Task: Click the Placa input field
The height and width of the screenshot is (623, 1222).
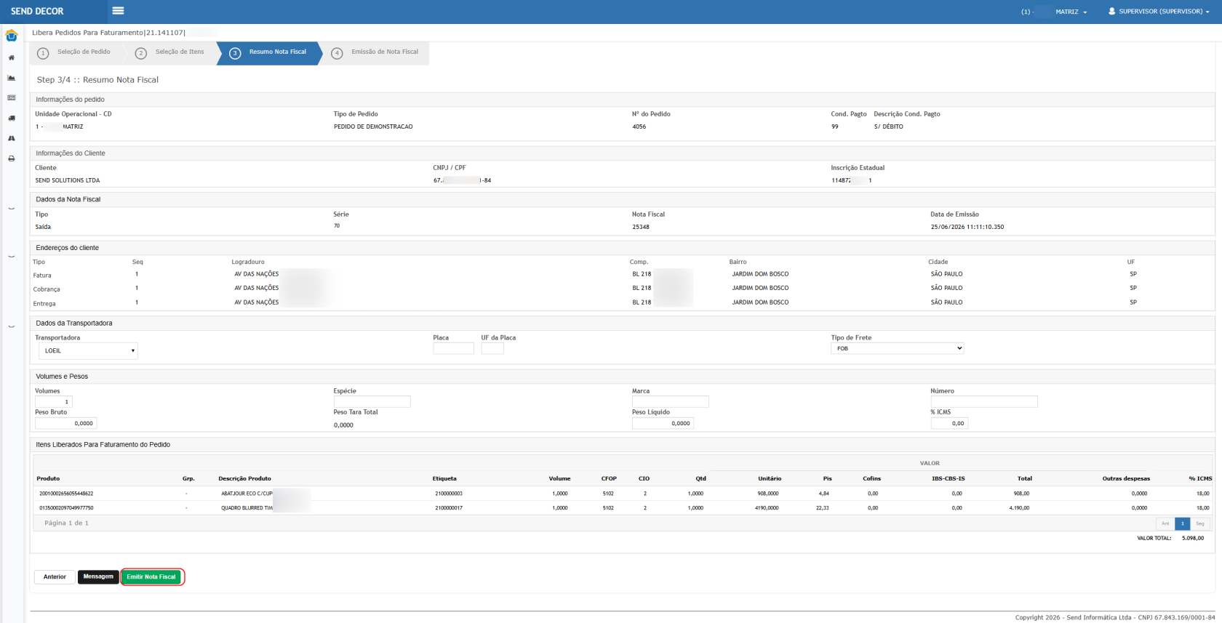Action: (453, 349)
